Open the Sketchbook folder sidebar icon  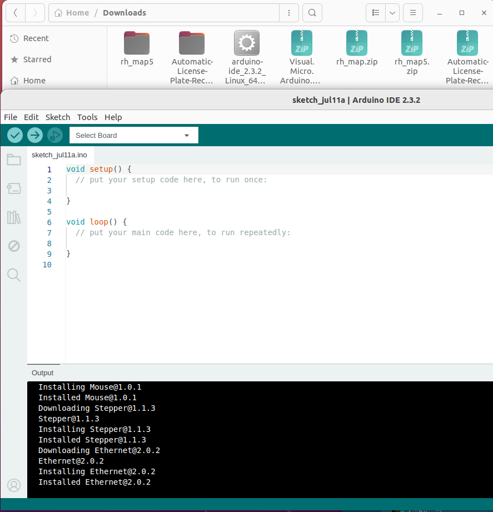coord(14,160)
